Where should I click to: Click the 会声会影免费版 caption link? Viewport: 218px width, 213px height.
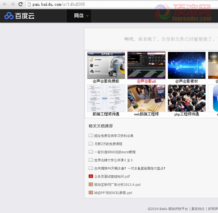(x=106, y=81)
